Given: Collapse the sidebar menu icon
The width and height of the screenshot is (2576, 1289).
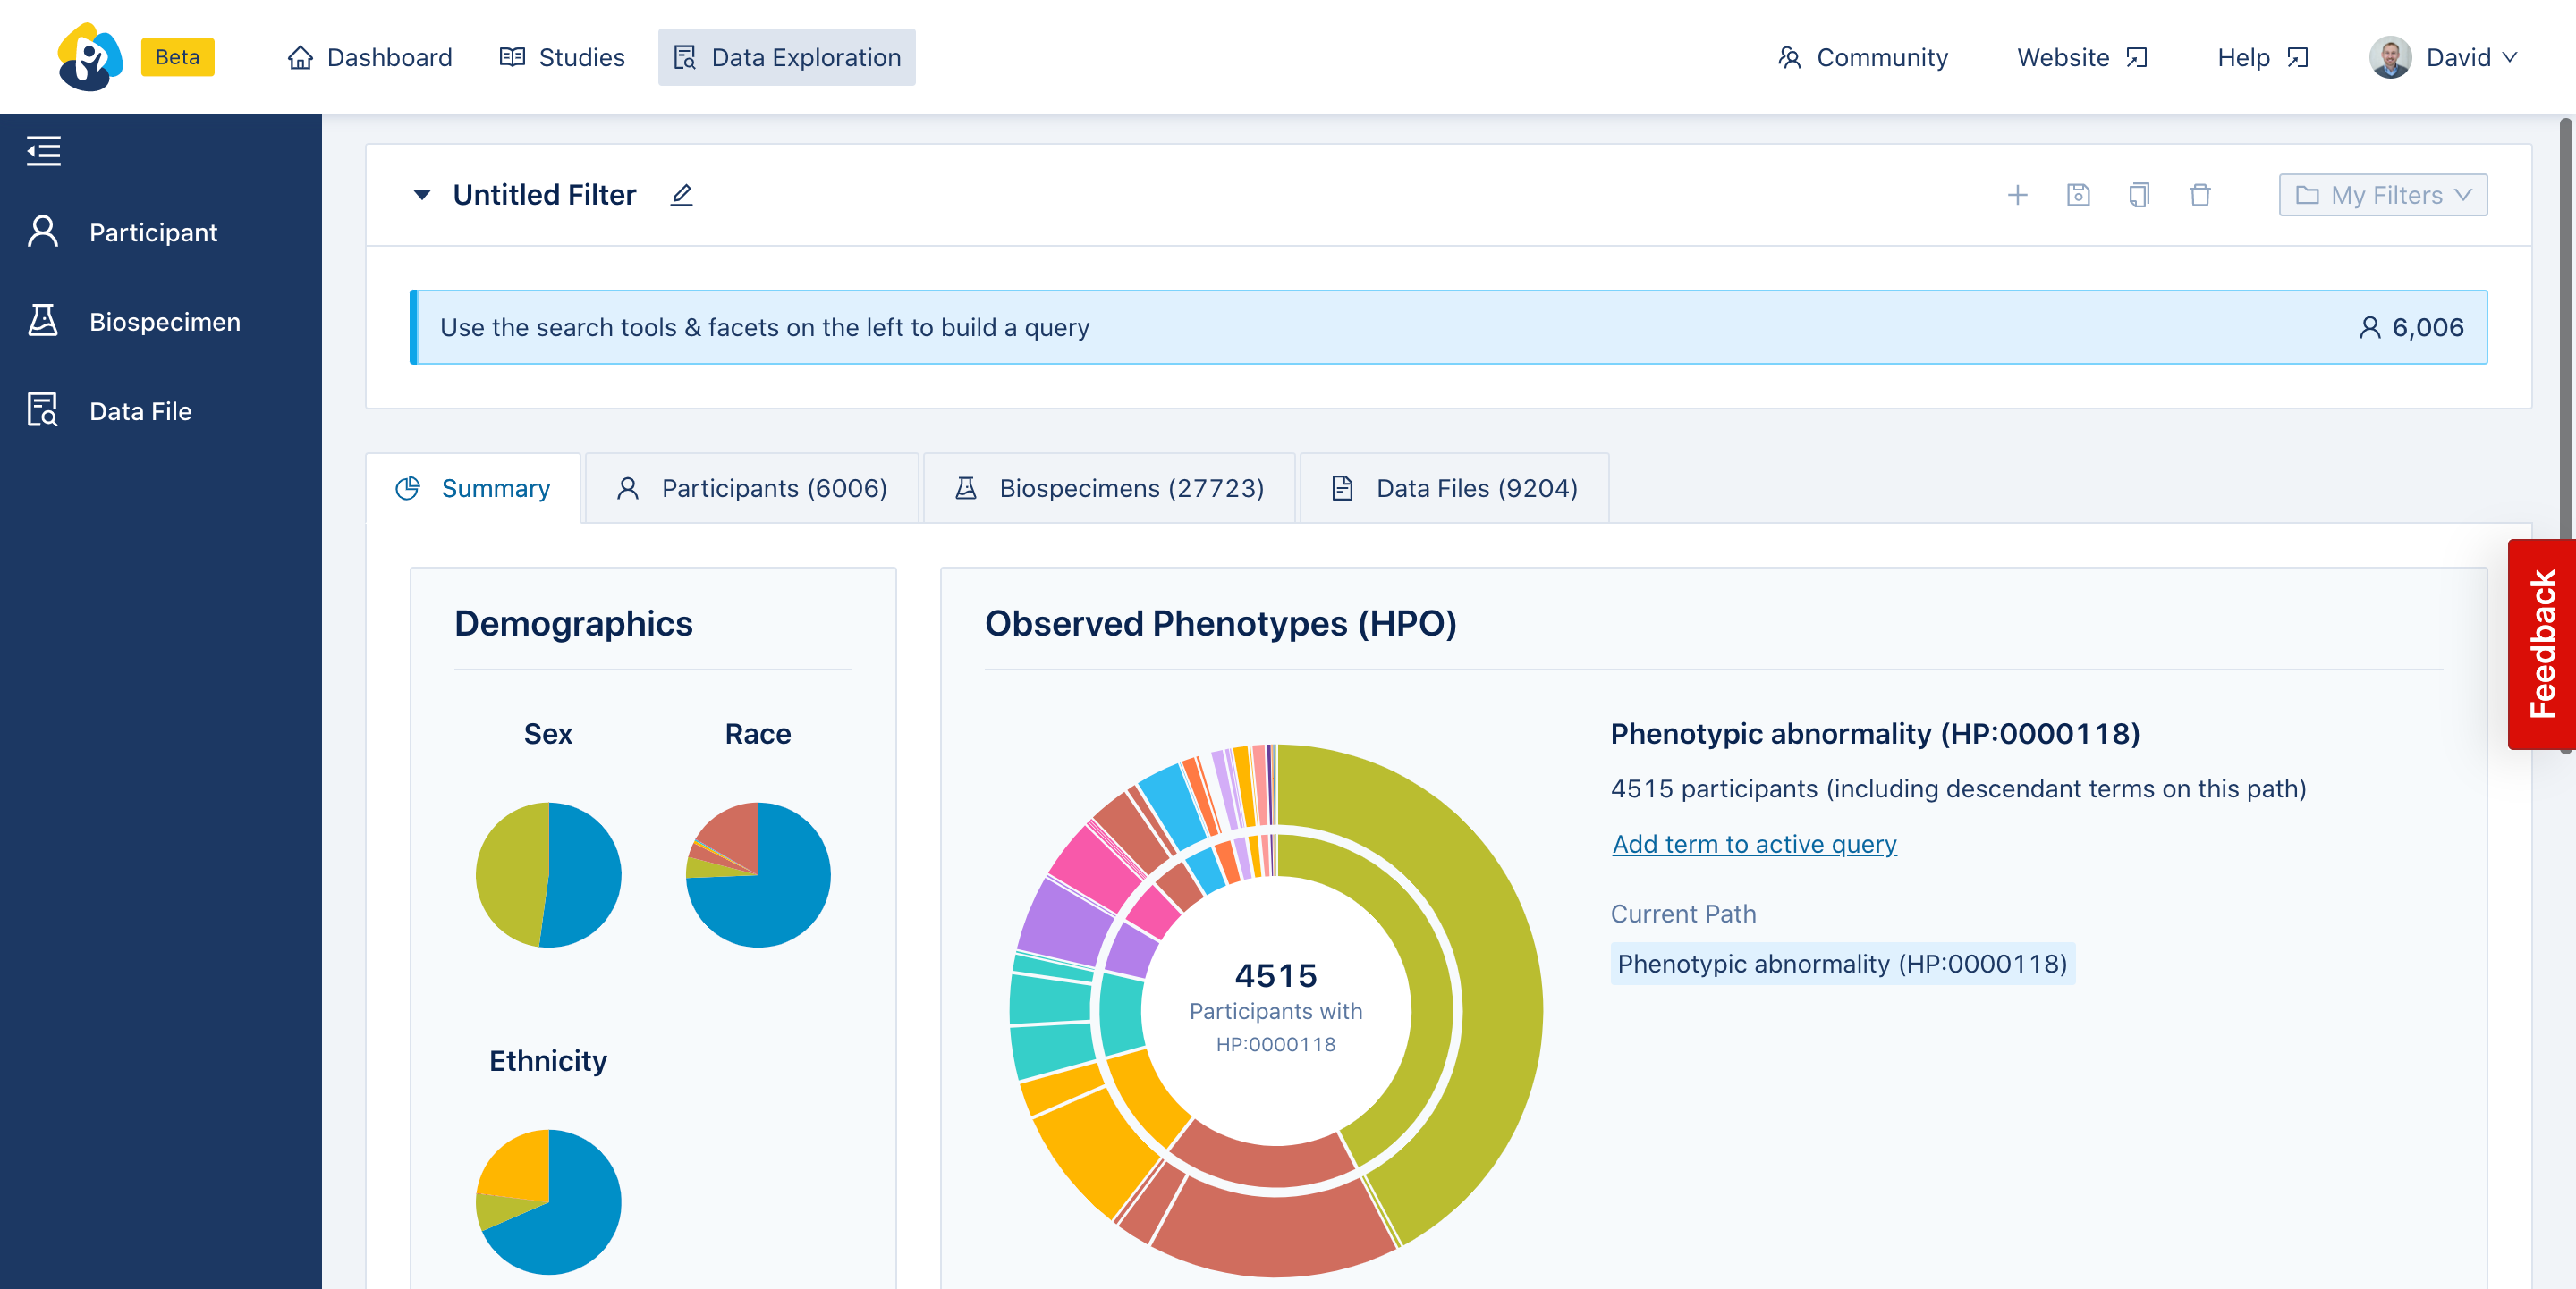Looking at the screenshot, I should coord(43,151).
